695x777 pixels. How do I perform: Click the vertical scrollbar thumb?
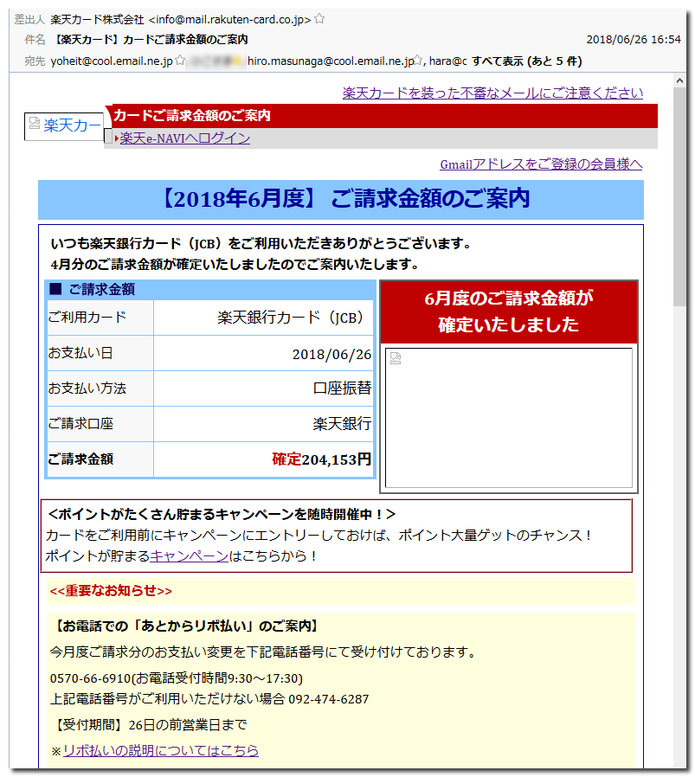coord(679,196)
